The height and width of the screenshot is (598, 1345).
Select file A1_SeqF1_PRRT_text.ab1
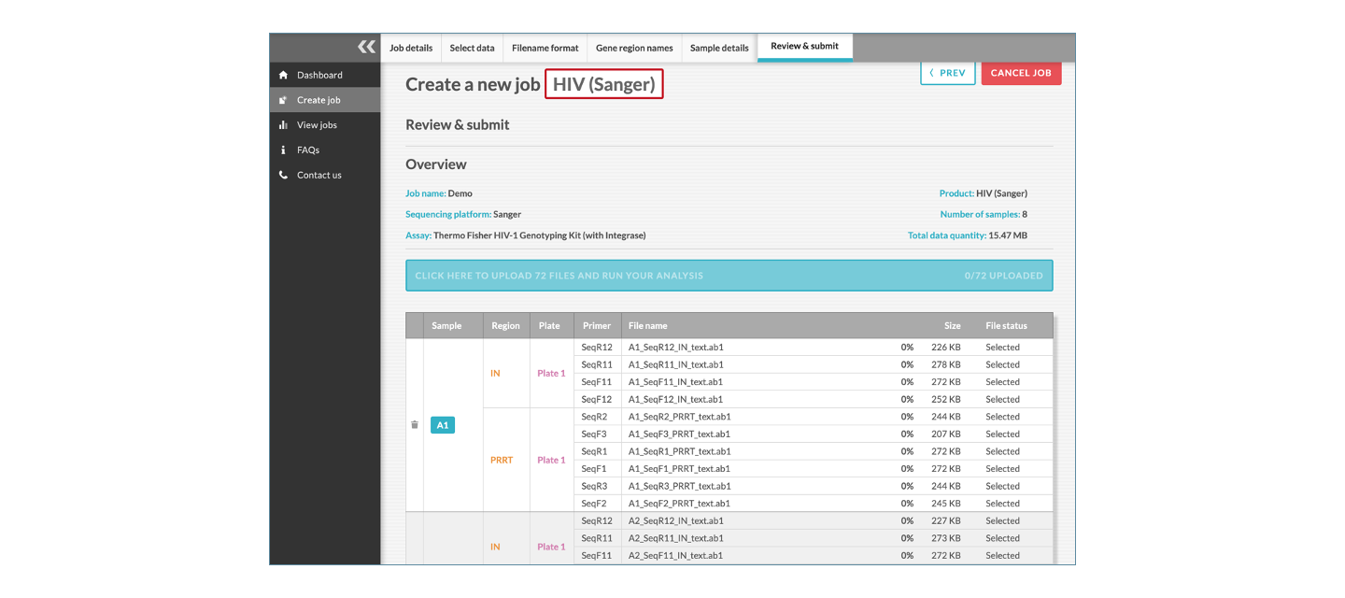[679, 469]
